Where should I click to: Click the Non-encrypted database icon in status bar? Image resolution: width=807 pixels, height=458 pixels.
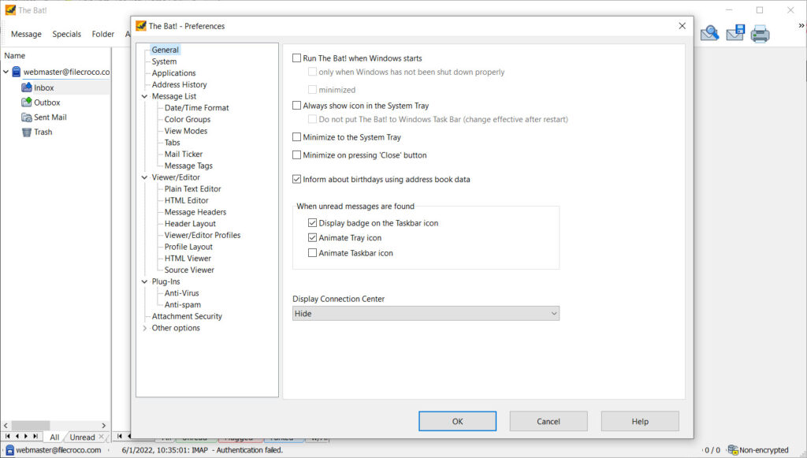pos(732,450)
